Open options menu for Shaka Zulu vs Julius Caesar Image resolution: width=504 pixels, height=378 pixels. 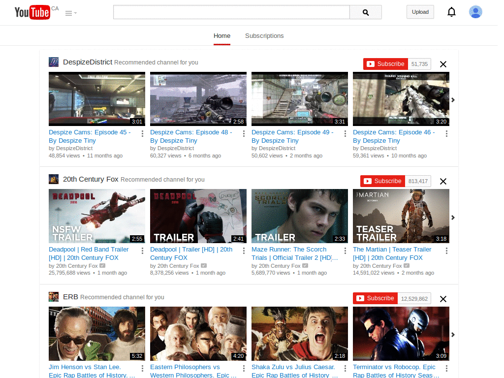(345, 368)
